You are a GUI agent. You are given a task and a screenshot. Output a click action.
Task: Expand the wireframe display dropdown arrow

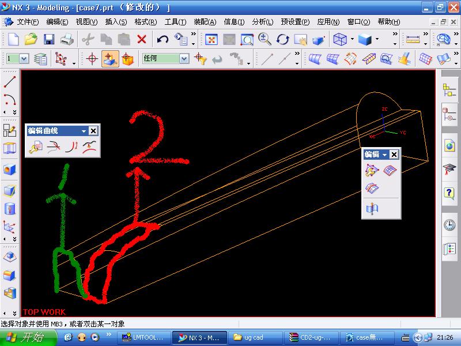pos(352,39)
